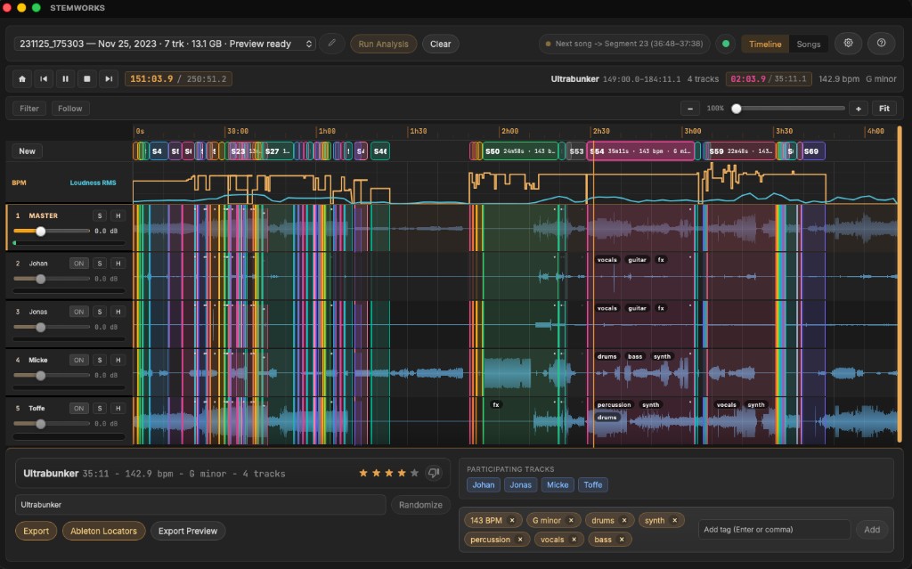This screenshot has height=569, width=912.
Task: Skip to next segment
Action: click(x=108, y=78)
